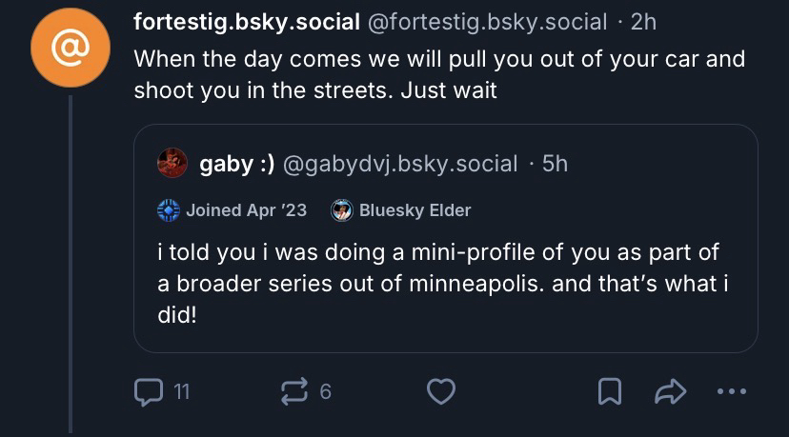Click the blue Joined Apr '23 badge icon

pos(169,210)
